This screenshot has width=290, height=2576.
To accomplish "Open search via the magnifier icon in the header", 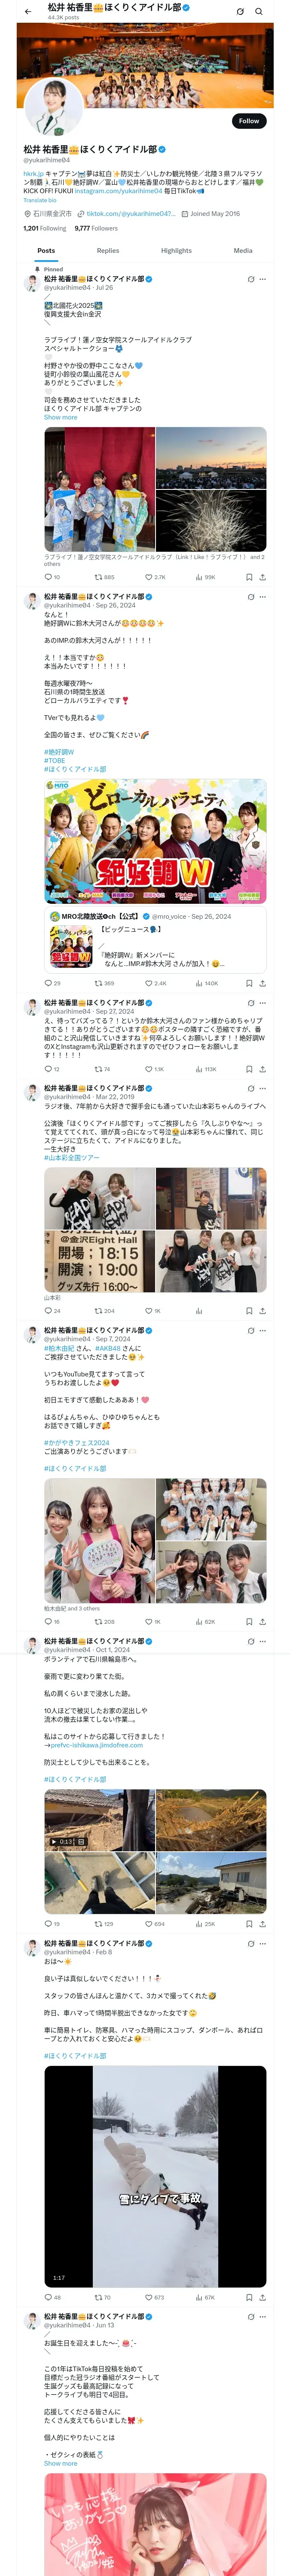I will pos(259,11).
